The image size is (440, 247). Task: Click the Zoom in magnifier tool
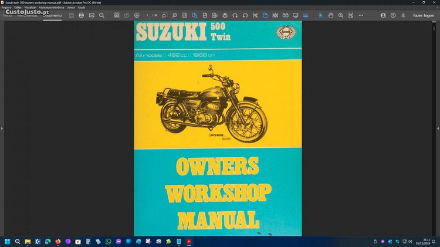(341, 15)
